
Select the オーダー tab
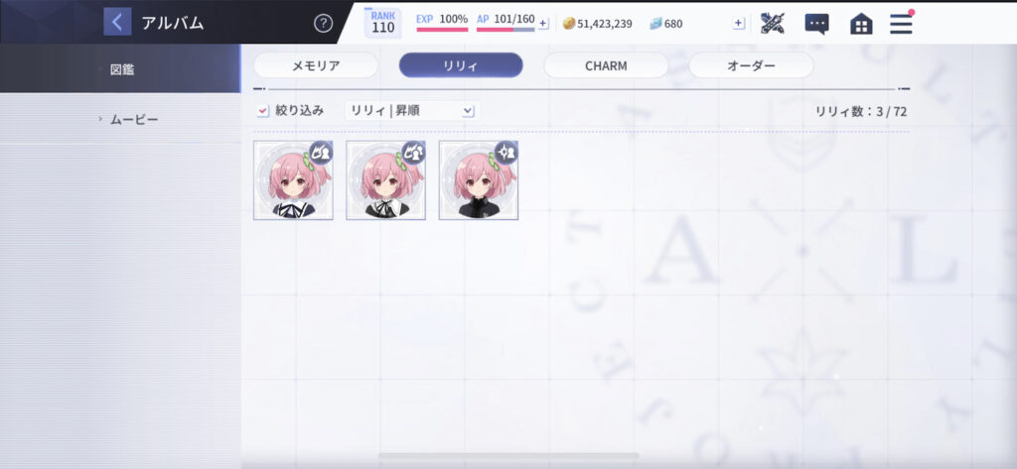pos(751,65)
